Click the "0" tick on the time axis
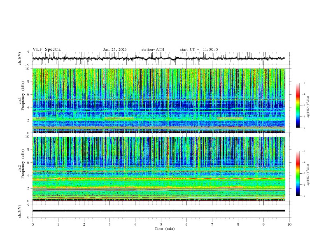The image size is (326, 252). 33,224
